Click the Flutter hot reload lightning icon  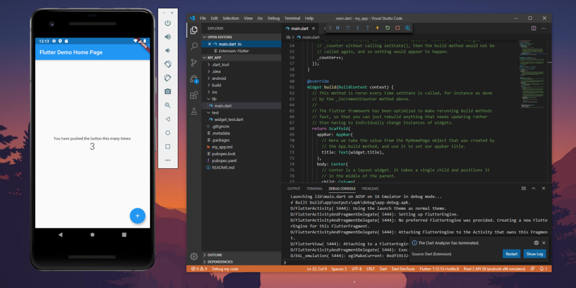click(x=377, y=28)
